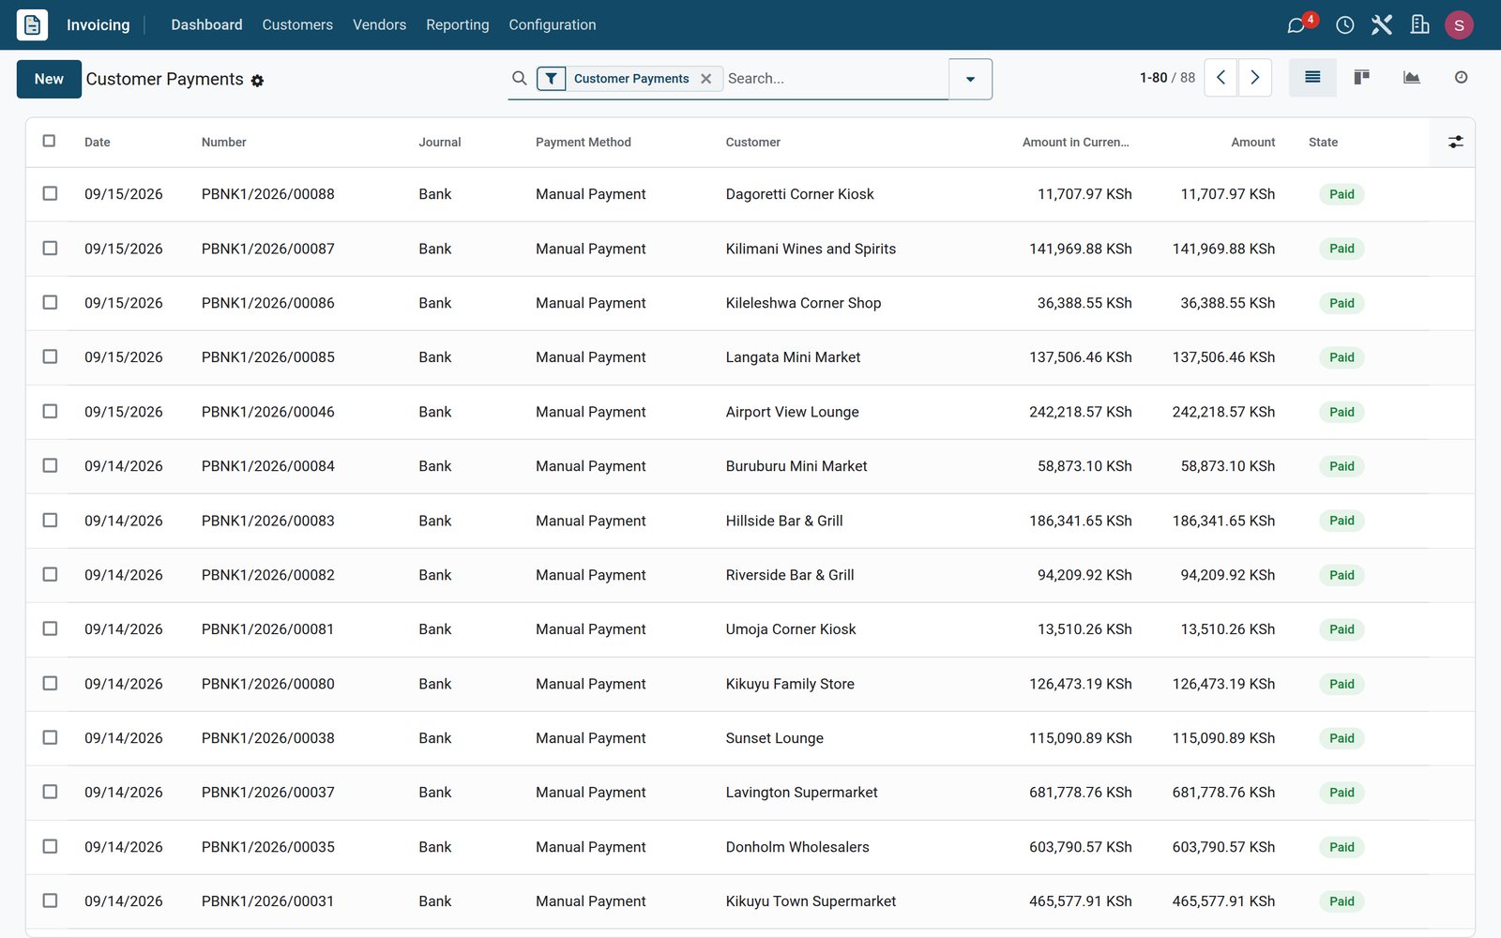Tick the checkbox for Langata Mini Market
1501x938 pixels.
pyautogui.click(x=50, y=356)
